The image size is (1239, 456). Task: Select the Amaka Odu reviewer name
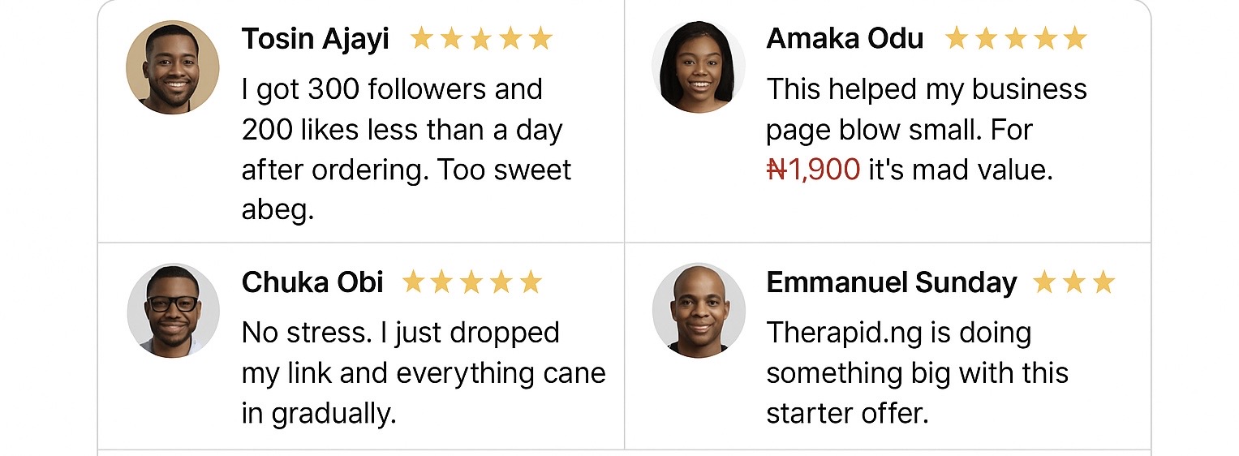click(845, 38)
